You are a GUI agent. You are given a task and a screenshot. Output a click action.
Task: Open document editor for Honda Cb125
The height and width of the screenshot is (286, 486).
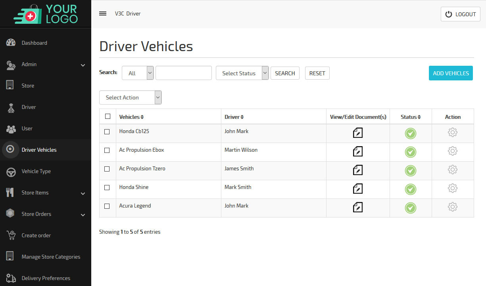(x=358, y=133)
